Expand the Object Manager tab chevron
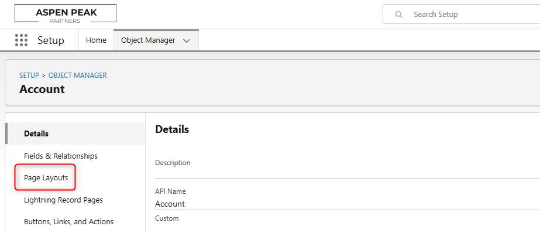Screen dimensions: 540x233 point(187,40)
